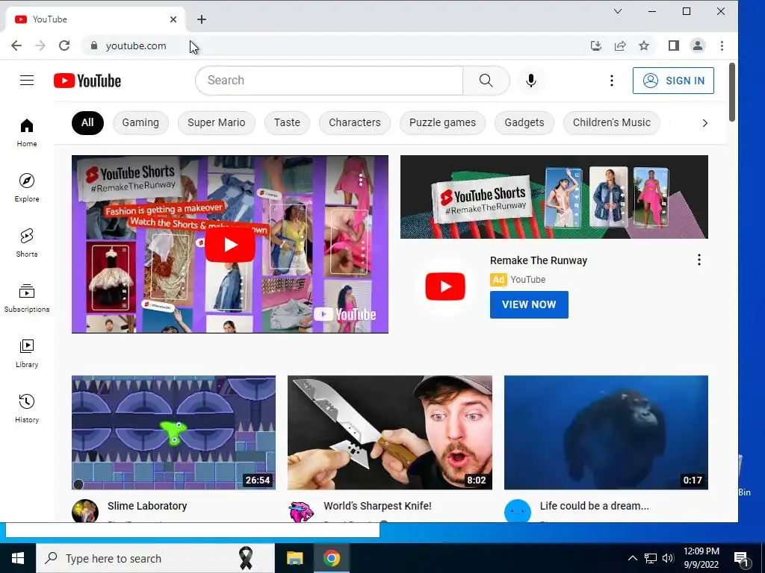Select the Children's Music filter chip
Screen dimensions: 765x573
612,123
